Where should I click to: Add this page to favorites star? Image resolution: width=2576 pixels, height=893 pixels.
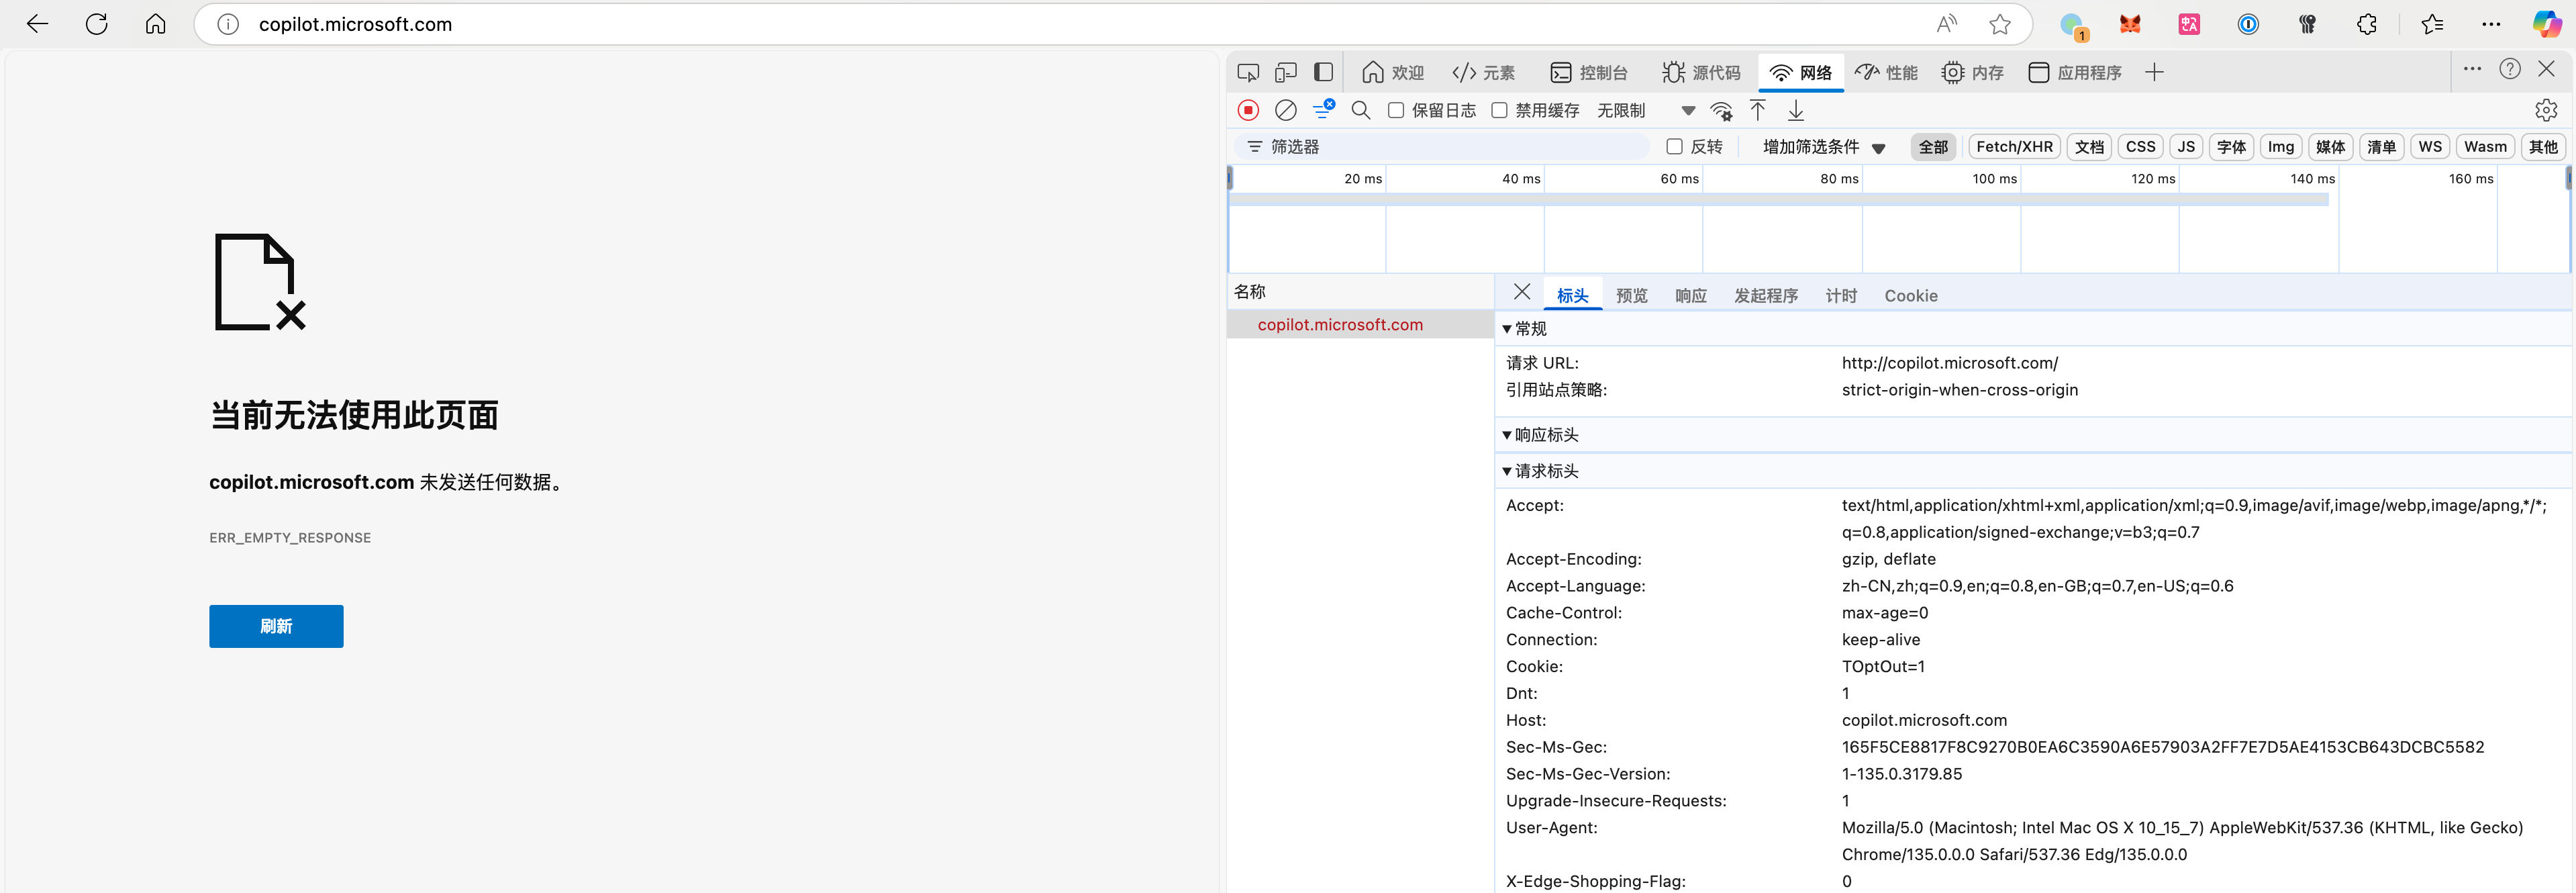(1999, 24)
